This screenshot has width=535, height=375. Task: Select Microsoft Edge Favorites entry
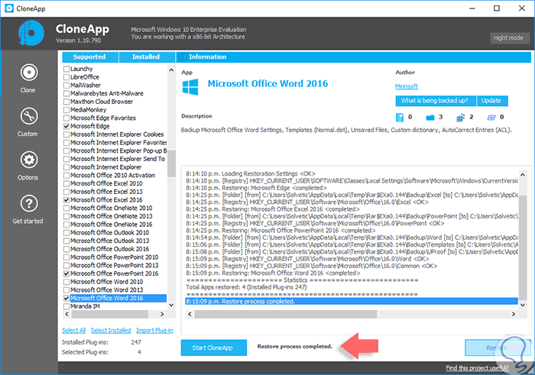coord(103,118)
